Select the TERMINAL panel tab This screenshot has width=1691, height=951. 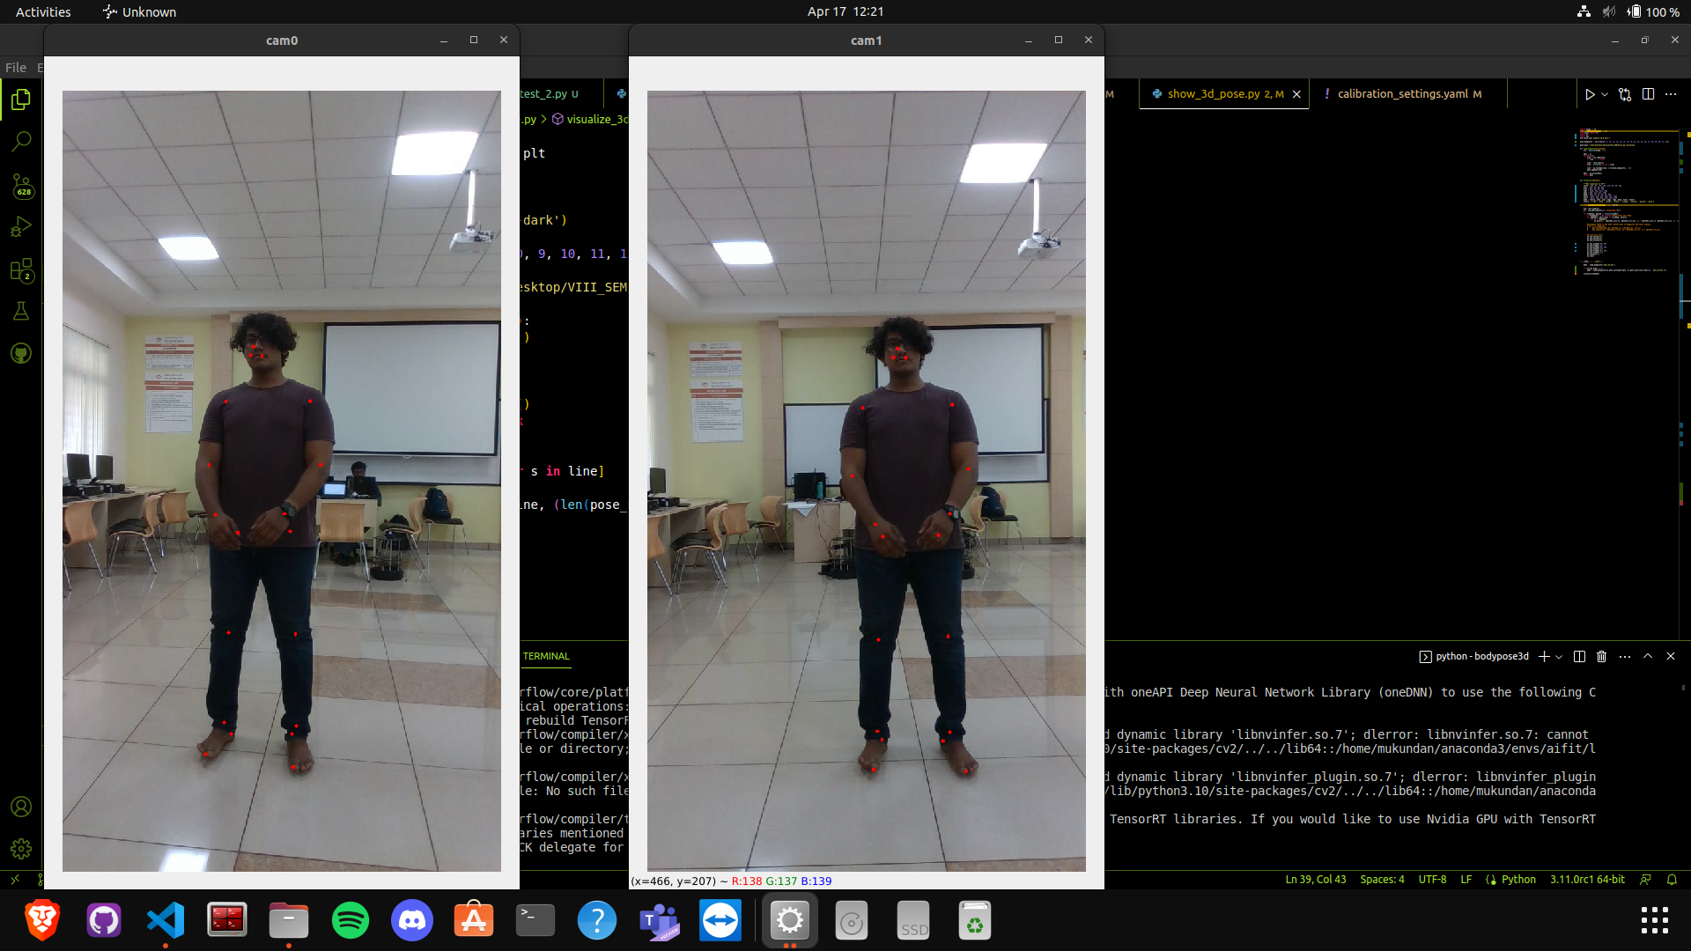tap(546, 656)
